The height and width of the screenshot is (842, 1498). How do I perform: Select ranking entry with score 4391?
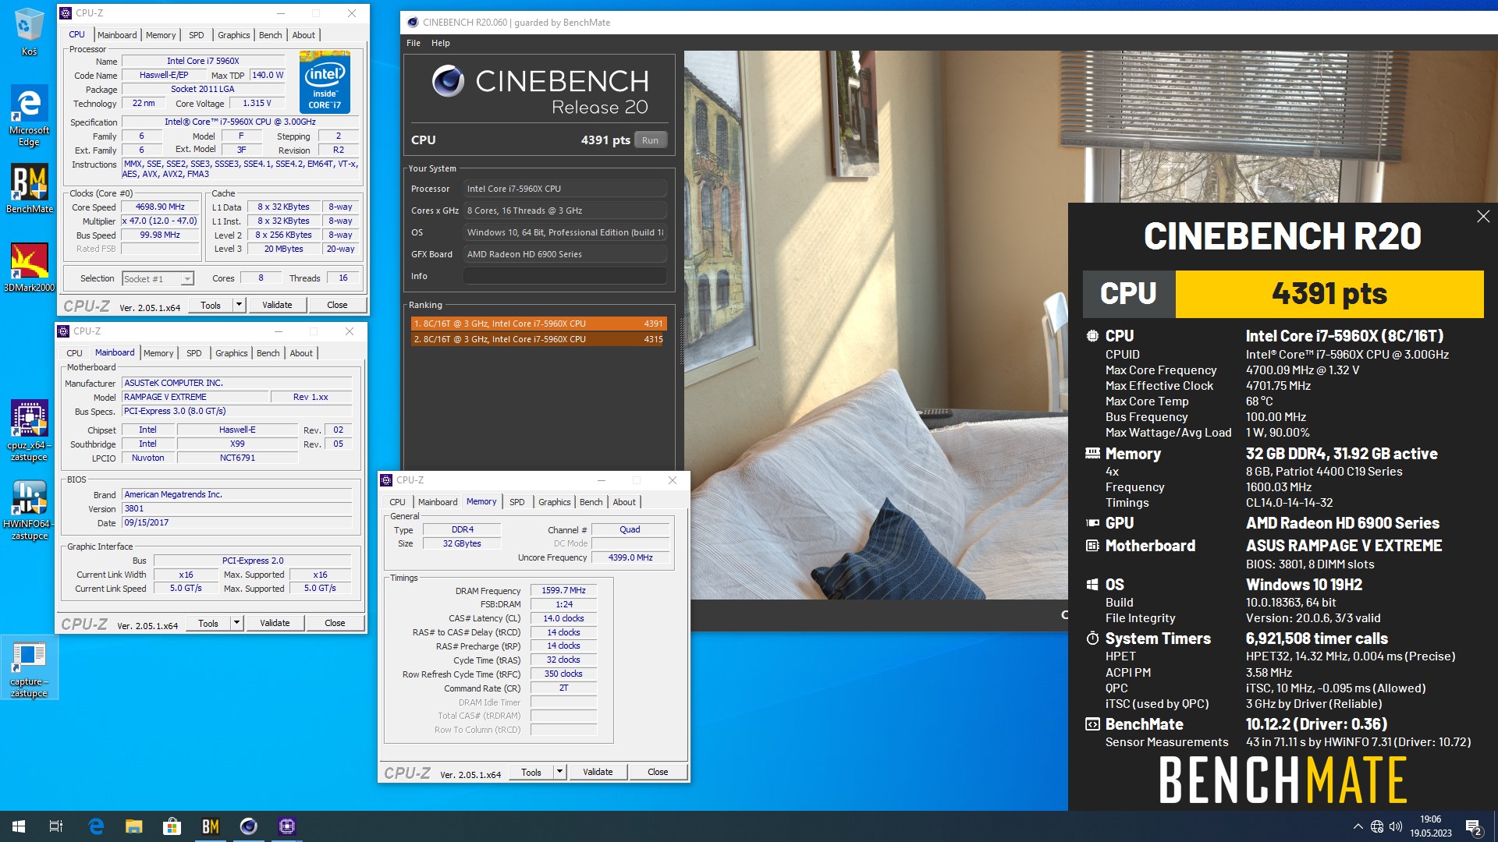tap(538, 324)
